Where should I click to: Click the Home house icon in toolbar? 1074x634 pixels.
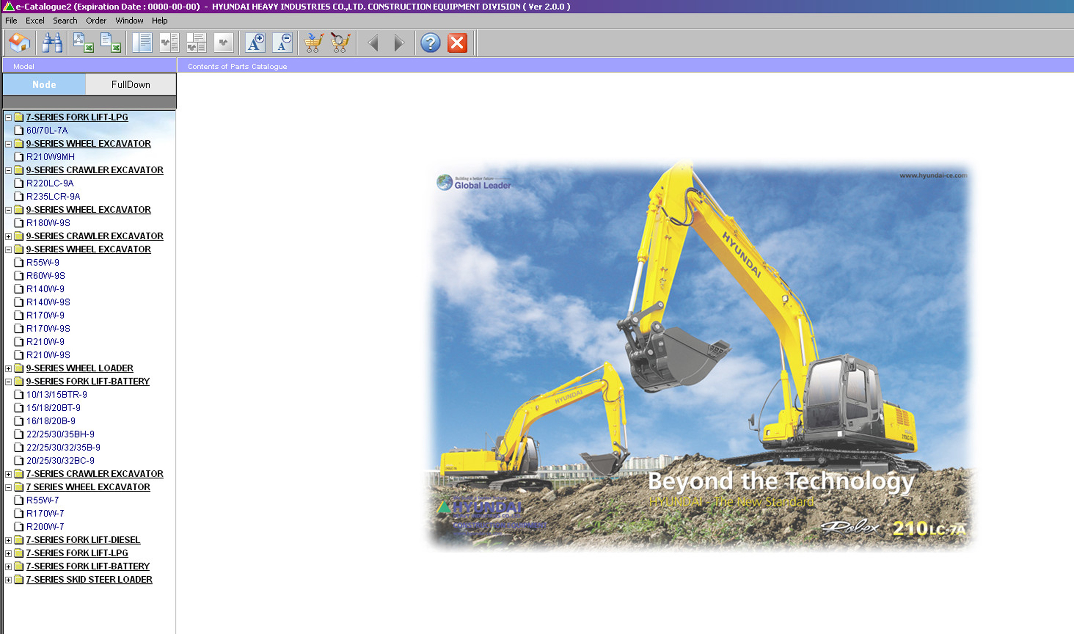tap(19, 43)
